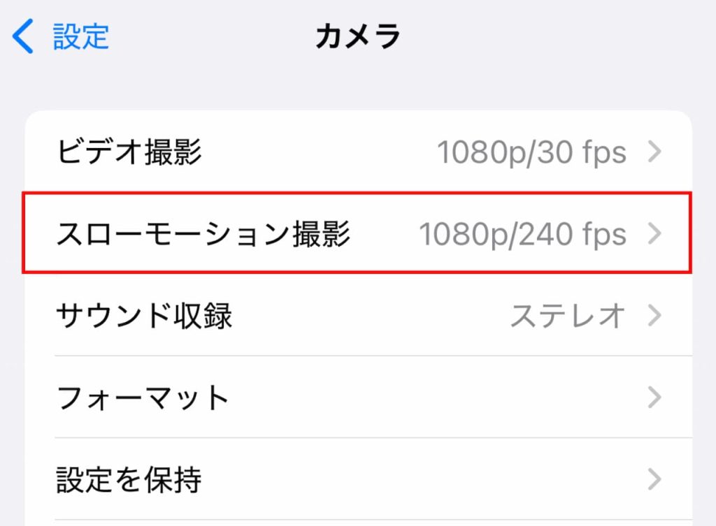The width and height of the screenshot is (716, 526).
Task: Select the 1080p/30 fps value
Action: click(x=531, y=152)
